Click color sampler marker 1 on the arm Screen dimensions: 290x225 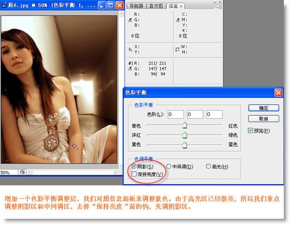74,145
